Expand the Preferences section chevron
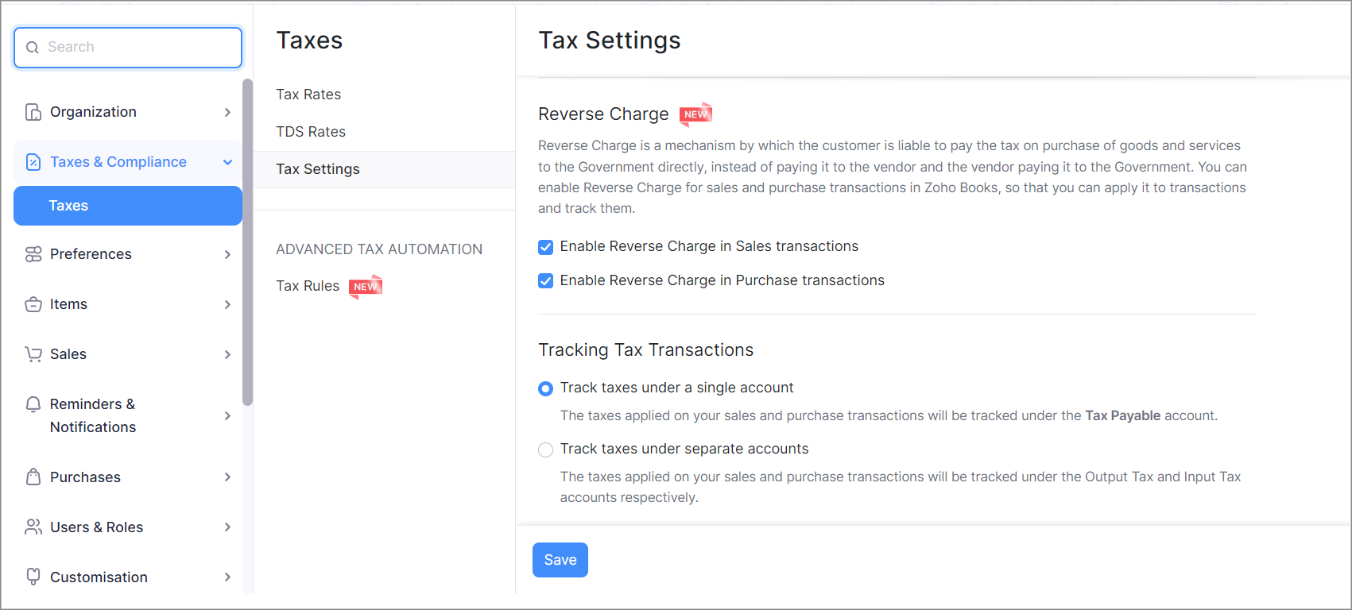 click(x=228, y=254)
